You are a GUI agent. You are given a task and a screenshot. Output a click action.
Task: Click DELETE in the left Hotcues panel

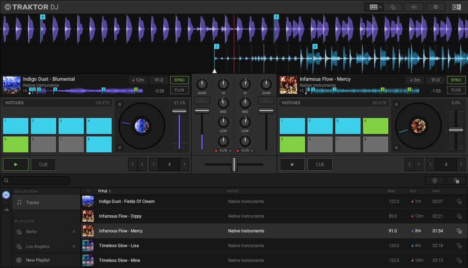click(x=103, y=103)
